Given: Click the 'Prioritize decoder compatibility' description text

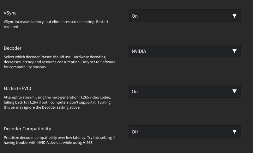Looking at the screenshot, I should click(59, 140).
